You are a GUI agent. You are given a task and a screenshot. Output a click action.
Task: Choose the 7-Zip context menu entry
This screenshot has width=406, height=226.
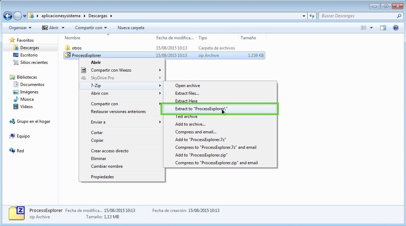pos(122,86)
